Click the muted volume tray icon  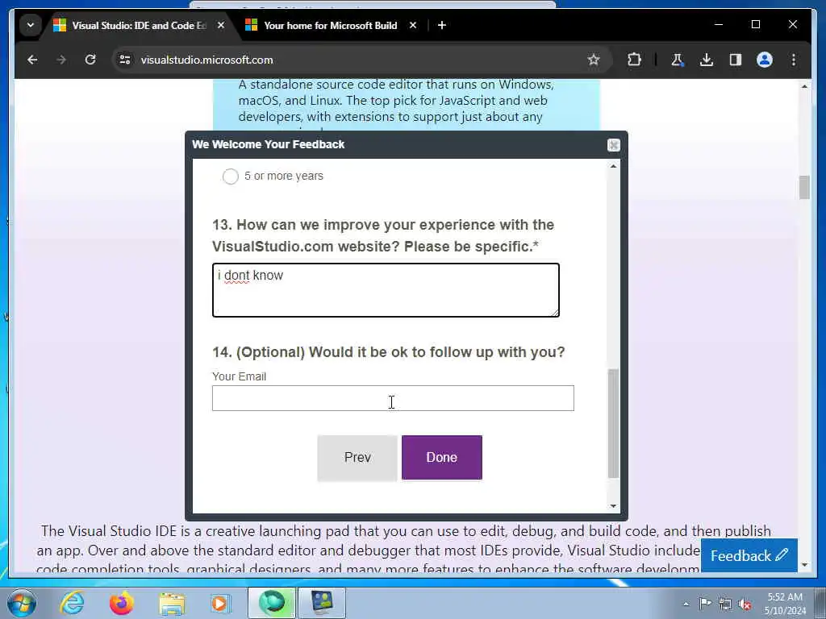coord(745,604)
